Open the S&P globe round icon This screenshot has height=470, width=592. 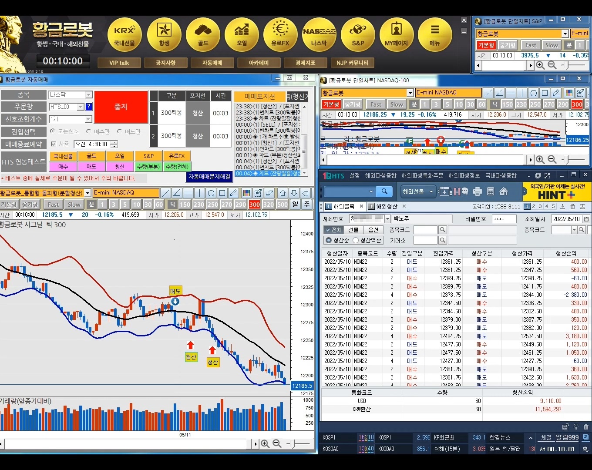click(358, 35)
